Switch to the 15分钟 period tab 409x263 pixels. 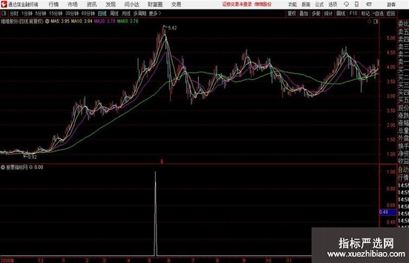click(x=56, y=13)
